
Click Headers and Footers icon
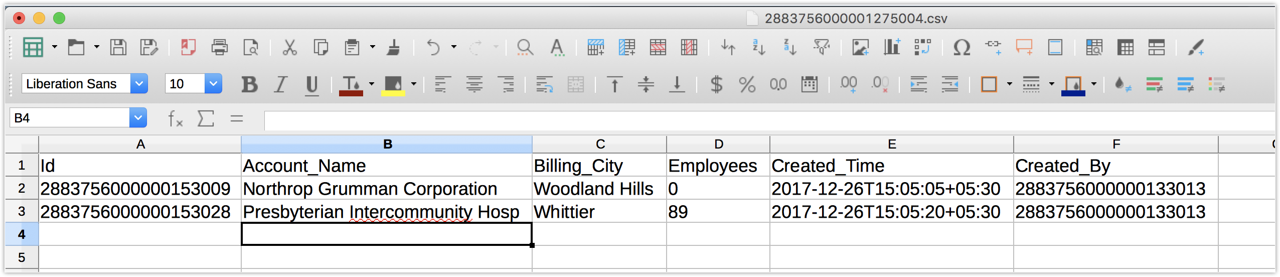click(x=1055, y=48)
